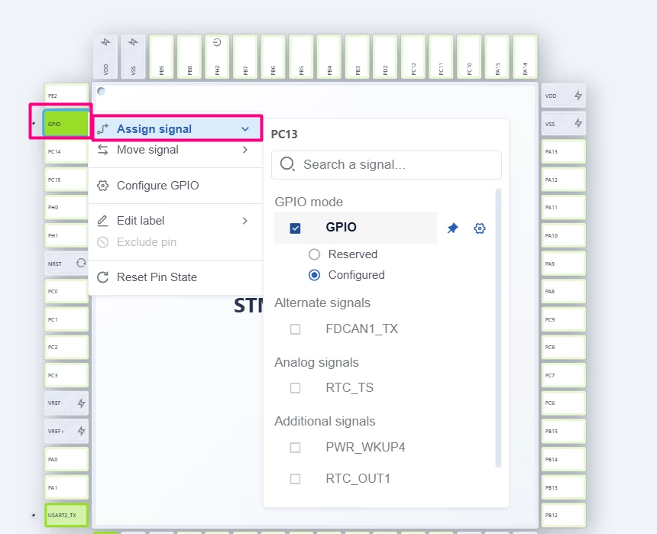Focus the Search a signal field
657x534 pixels.
tap(387, 165)
